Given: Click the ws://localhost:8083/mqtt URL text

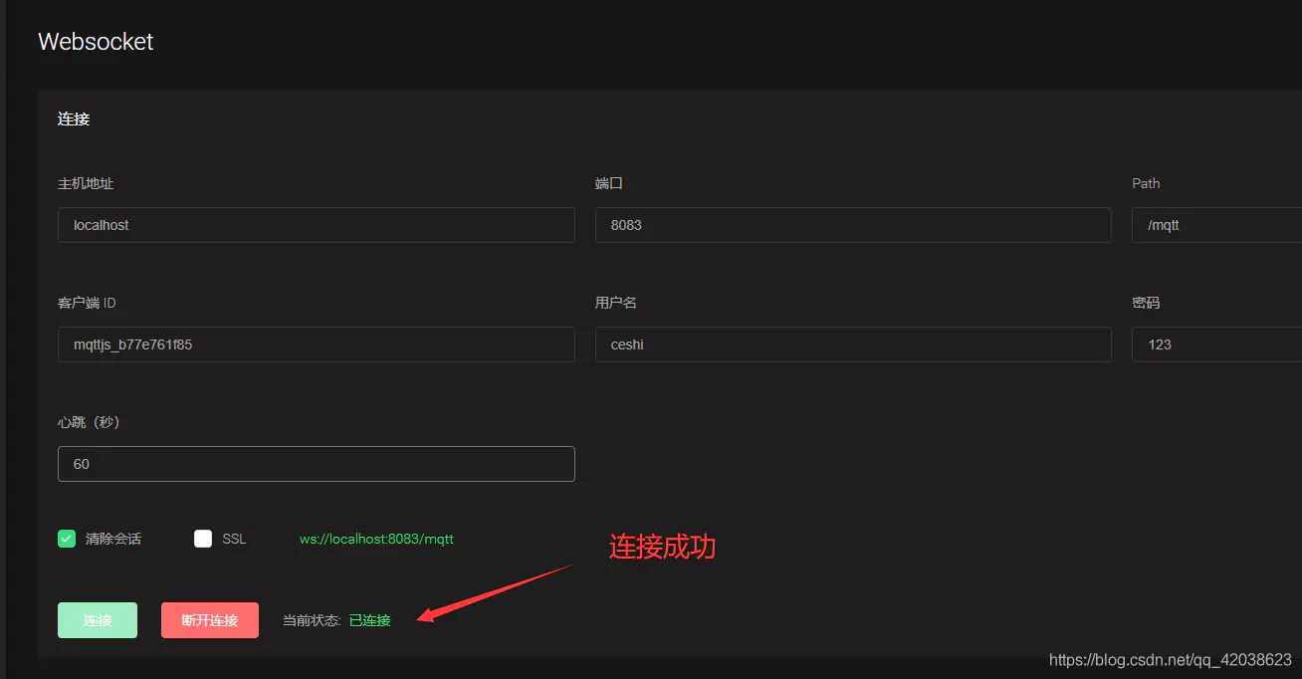Looking at the screenshot, I should tap(376, 539).
